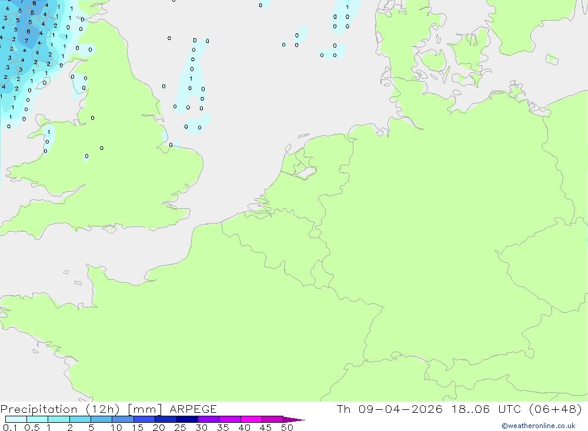The height and width of the screenshot is (431, 588).
Task: Select the 25–30 mm navy legend swatch
Action: click(x=187, y=419)
